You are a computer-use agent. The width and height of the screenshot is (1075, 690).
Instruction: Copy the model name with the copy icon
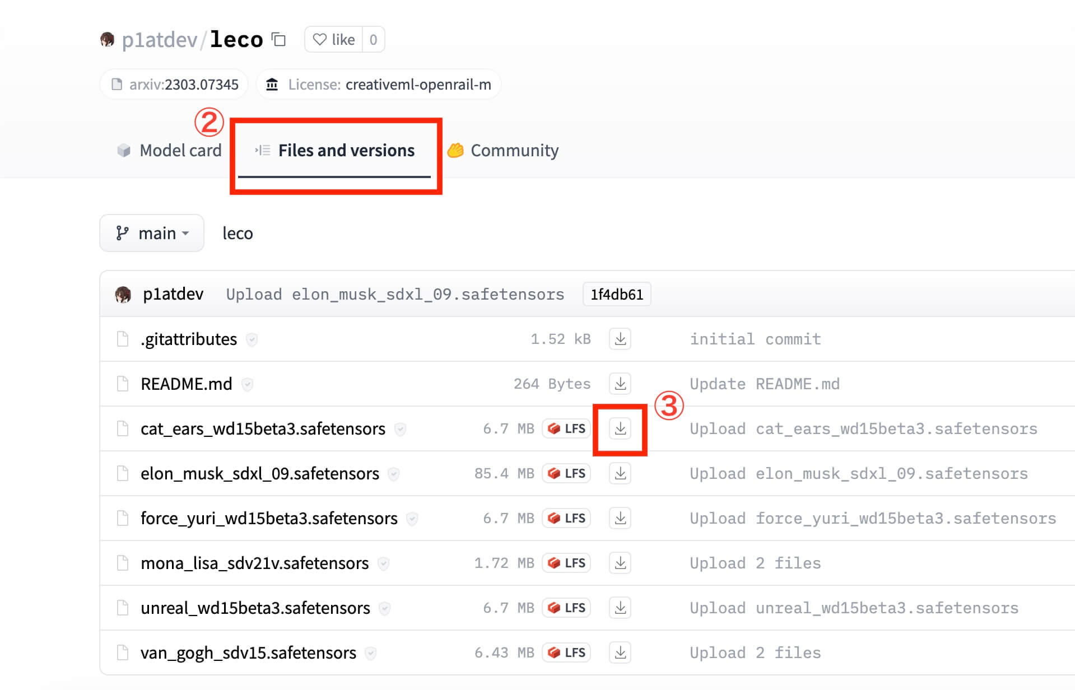pos(278,40)
